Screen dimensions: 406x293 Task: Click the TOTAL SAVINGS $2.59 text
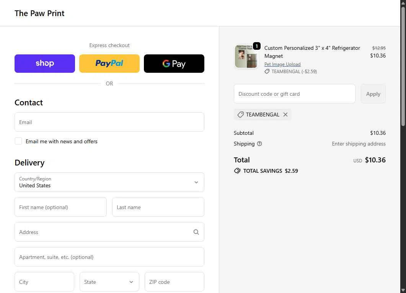coord(271,171)
